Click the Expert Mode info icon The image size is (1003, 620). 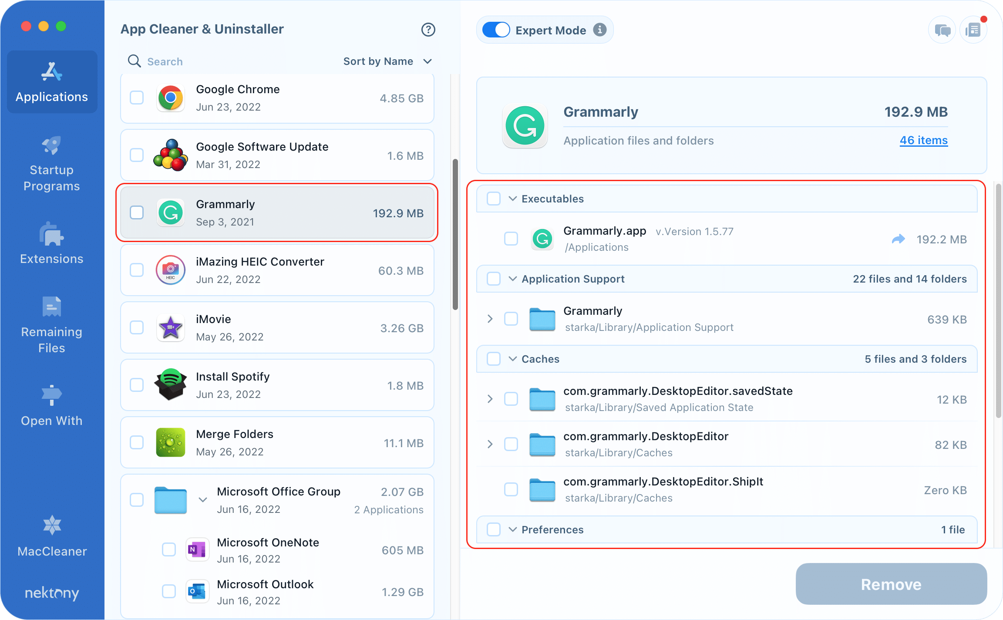600,30
